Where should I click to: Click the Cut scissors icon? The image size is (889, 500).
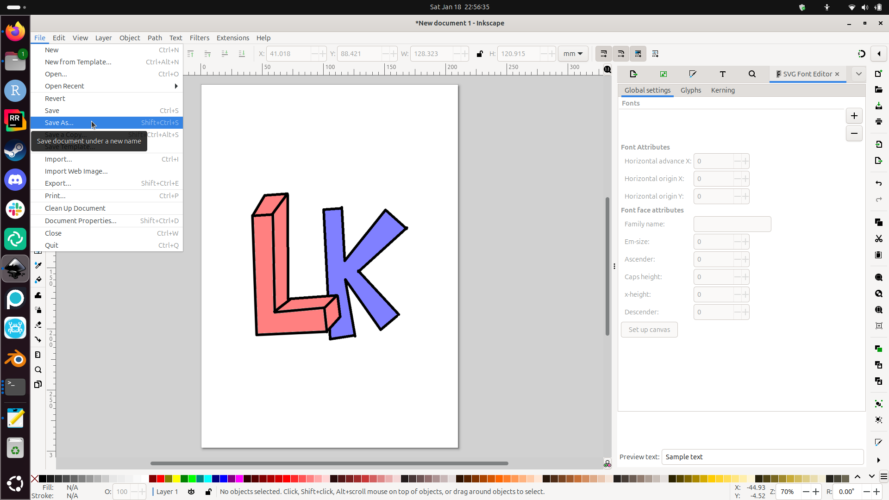(878, 238)
